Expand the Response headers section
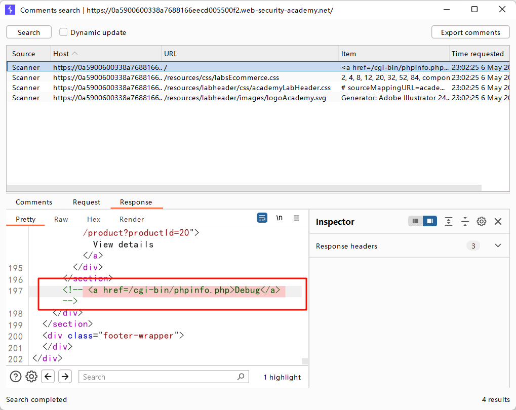This screenshot has width=516, height=410. 498,246
